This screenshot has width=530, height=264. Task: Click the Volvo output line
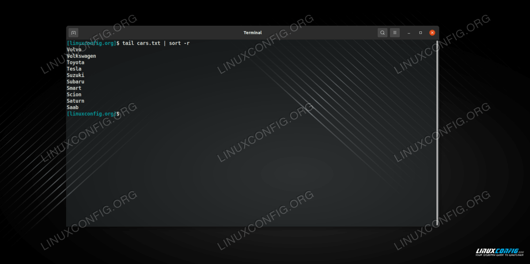(x=74, y=50)
